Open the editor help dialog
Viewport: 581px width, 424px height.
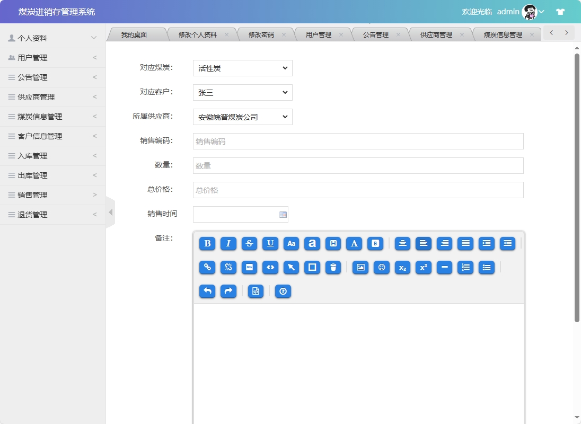coord(283,291)
